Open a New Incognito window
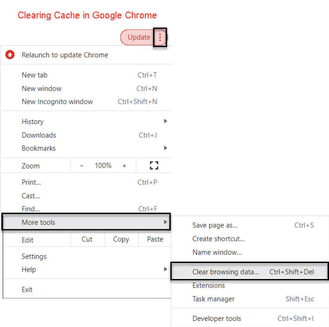This screenshot has width=329, height=327. (x=86, y=102)
